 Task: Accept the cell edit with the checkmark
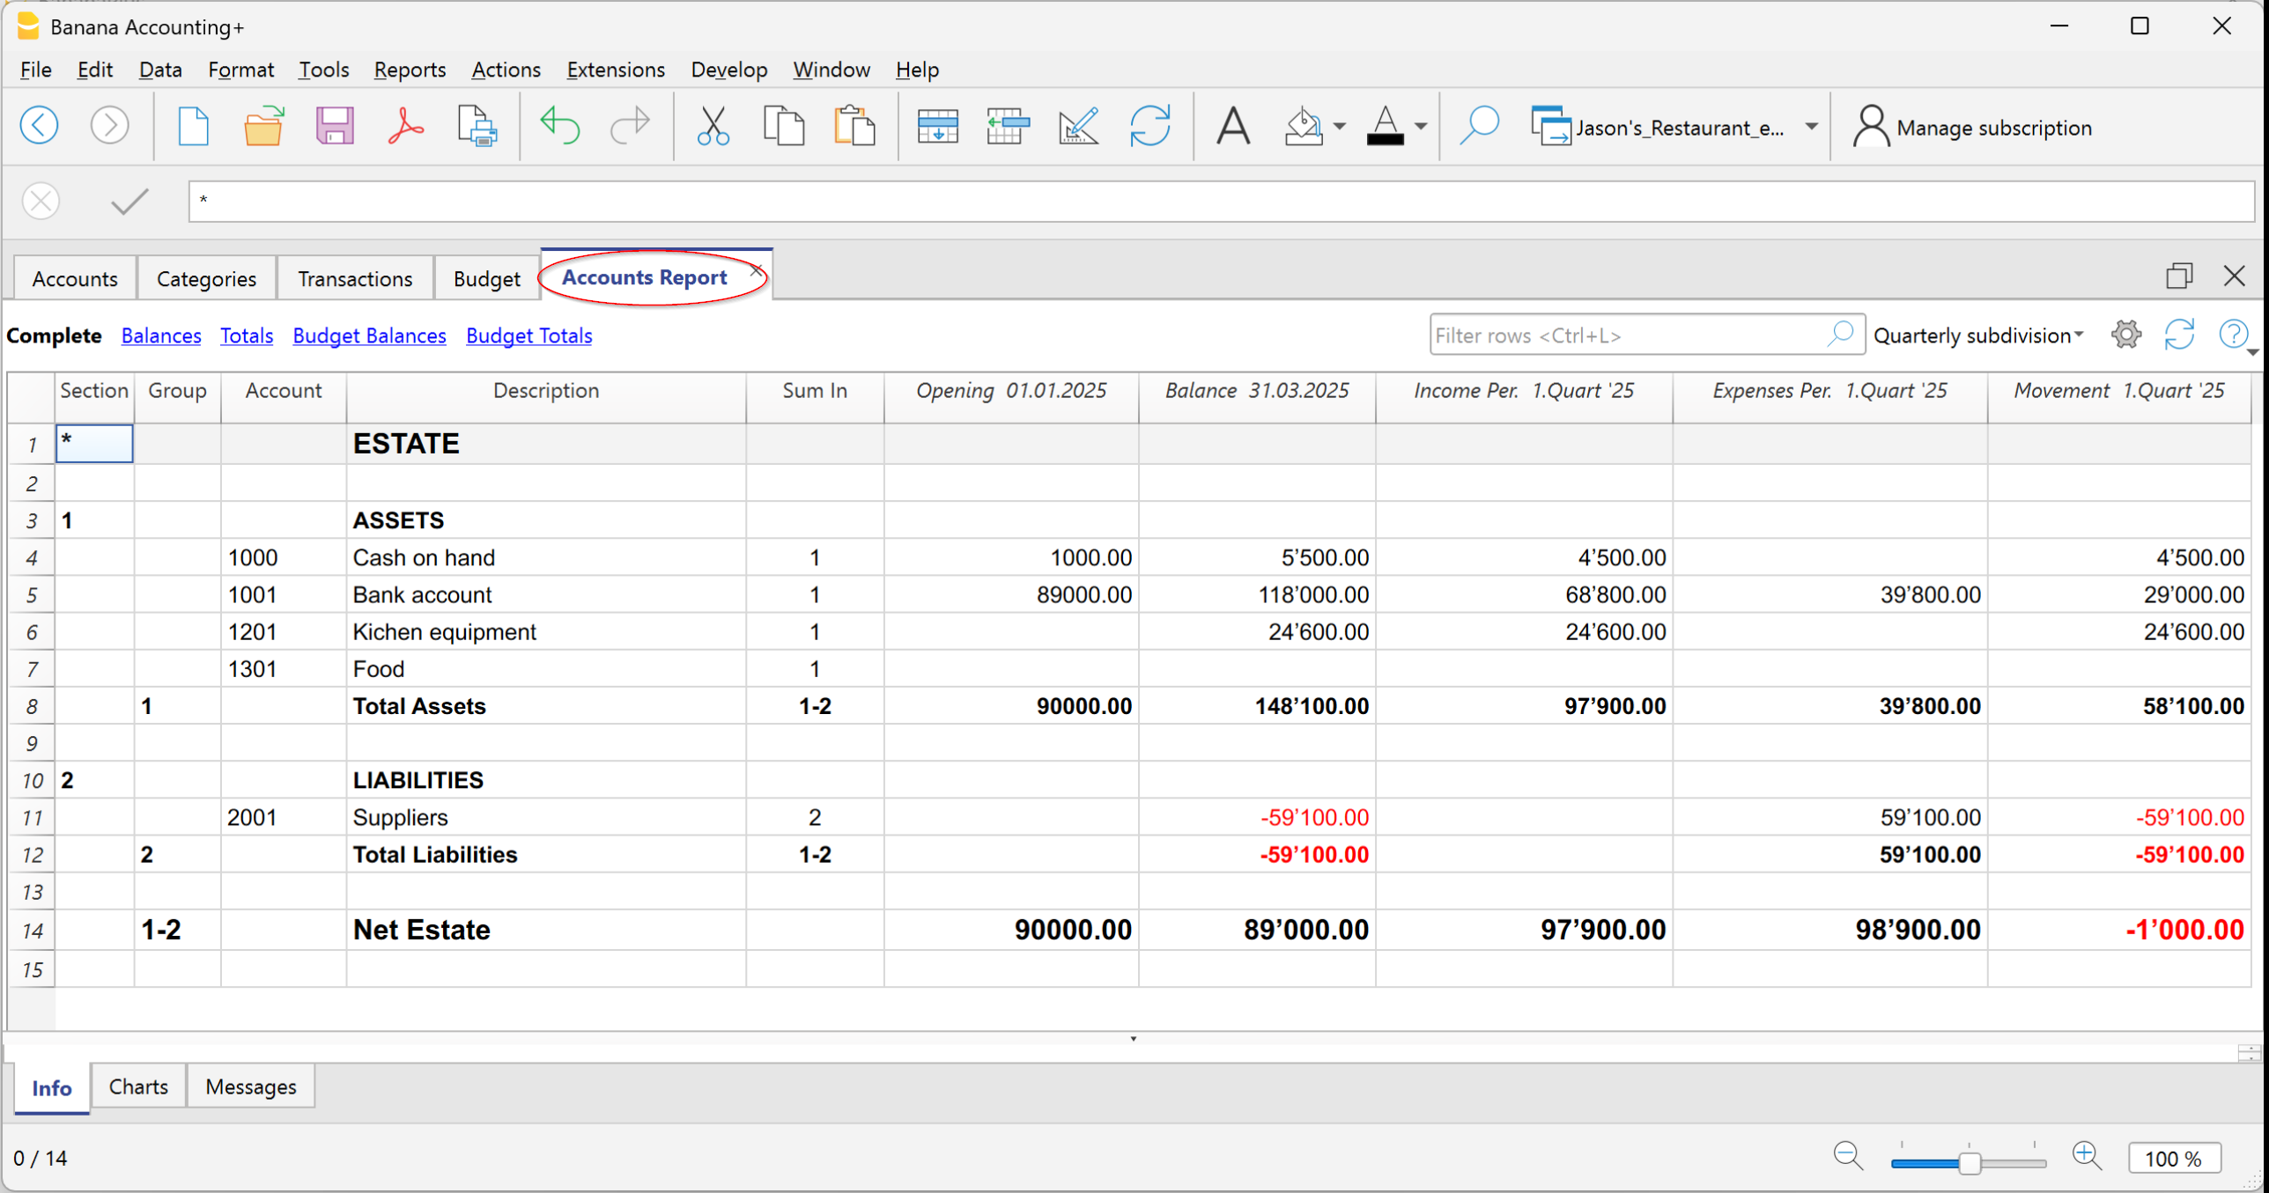tap(129, 202)
